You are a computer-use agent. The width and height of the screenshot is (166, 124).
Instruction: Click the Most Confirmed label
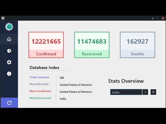40,91
